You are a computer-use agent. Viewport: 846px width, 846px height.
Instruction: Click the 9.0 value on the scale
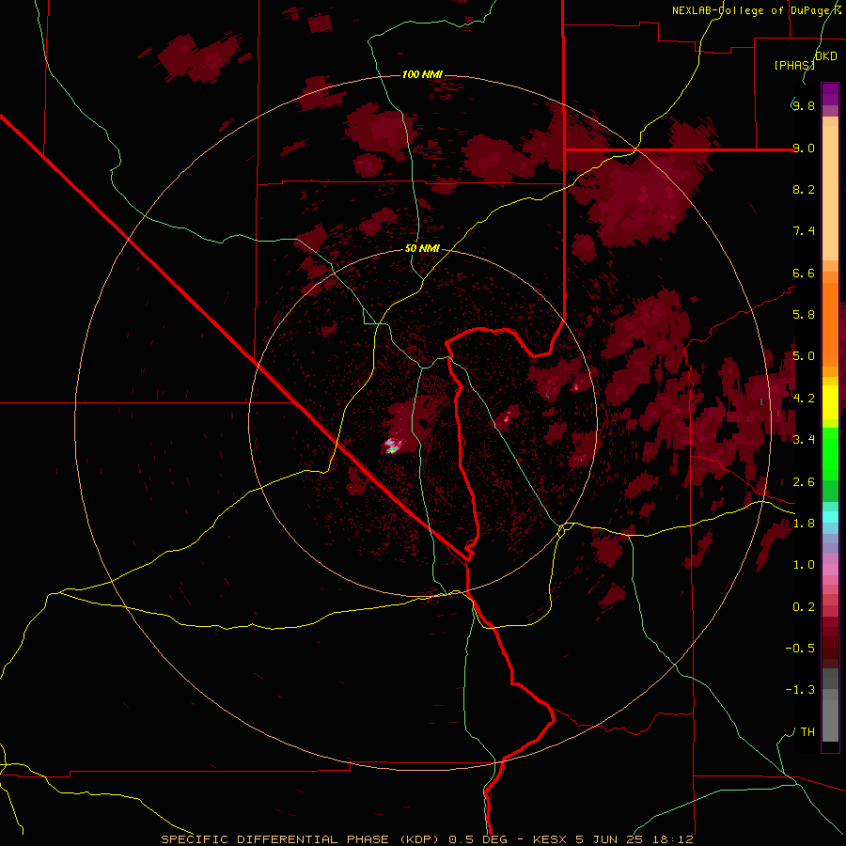click(804, 148)
